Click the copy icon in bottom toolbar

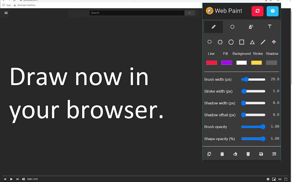(209, 154)
